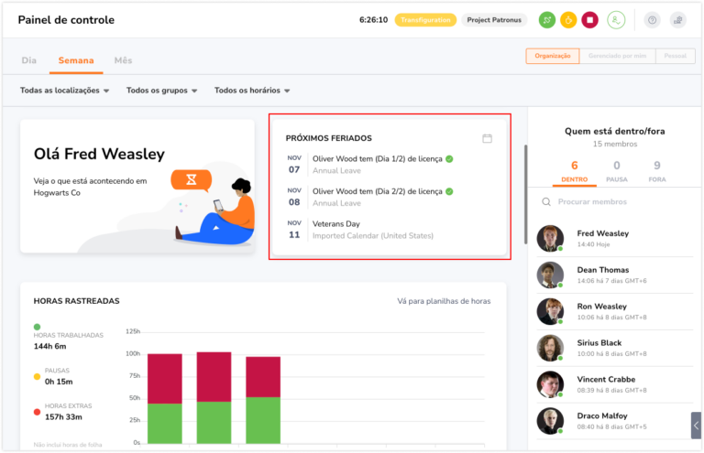Open calendar icon in Próximos Feriados

tap(487, 138)
